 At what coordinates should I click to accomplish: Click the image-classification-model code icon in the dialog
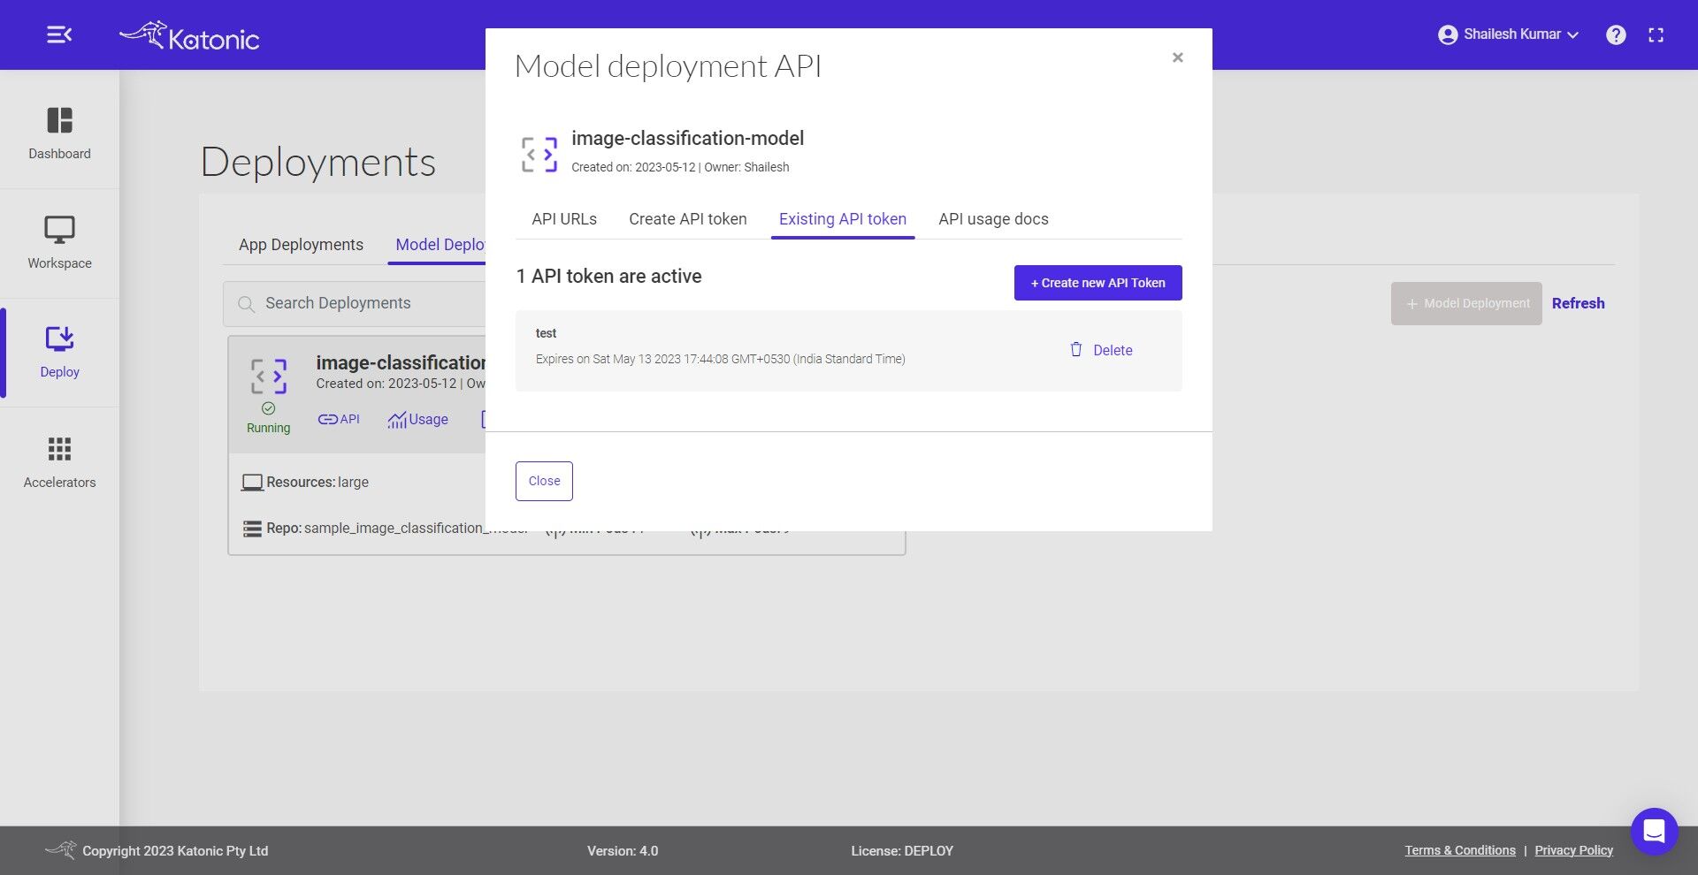539,154
